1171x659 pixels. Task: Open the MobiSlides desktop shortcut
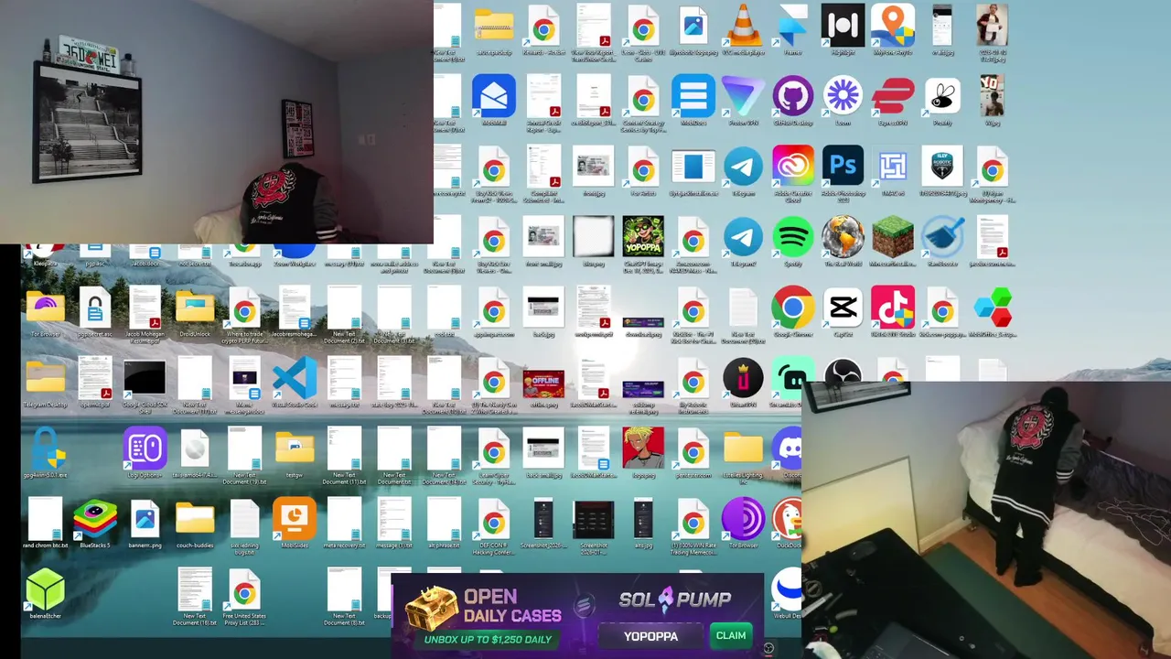click(x=294, y=519)
